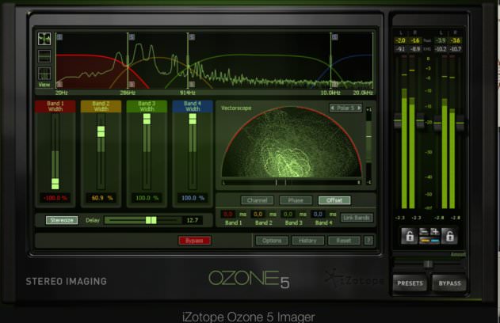Click the Band 4 Width slider handle
Image resolution: width=500 pixels, height=323 pixels.
pyautogui.click(x=193, y=119)
